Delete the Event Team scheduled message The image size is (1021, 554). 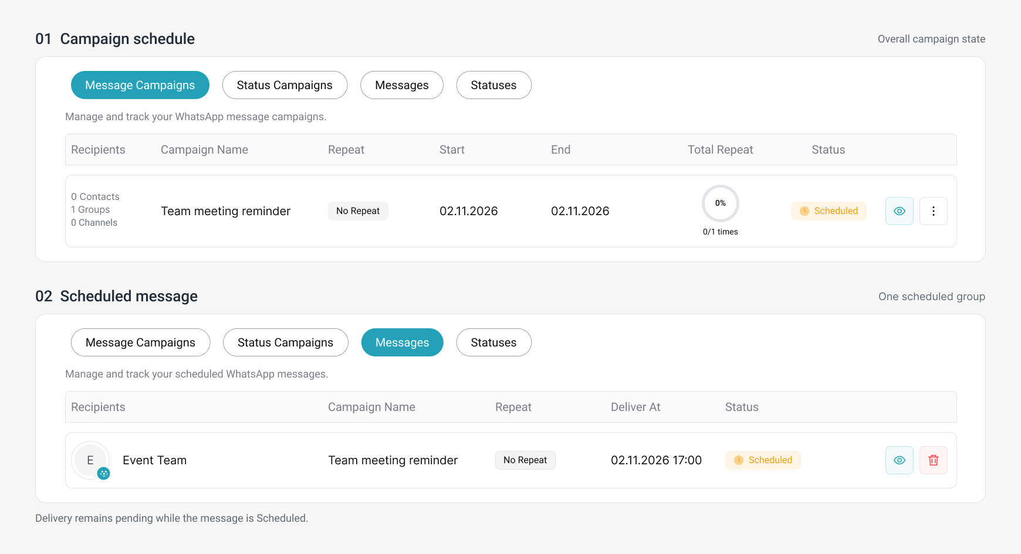933,460
